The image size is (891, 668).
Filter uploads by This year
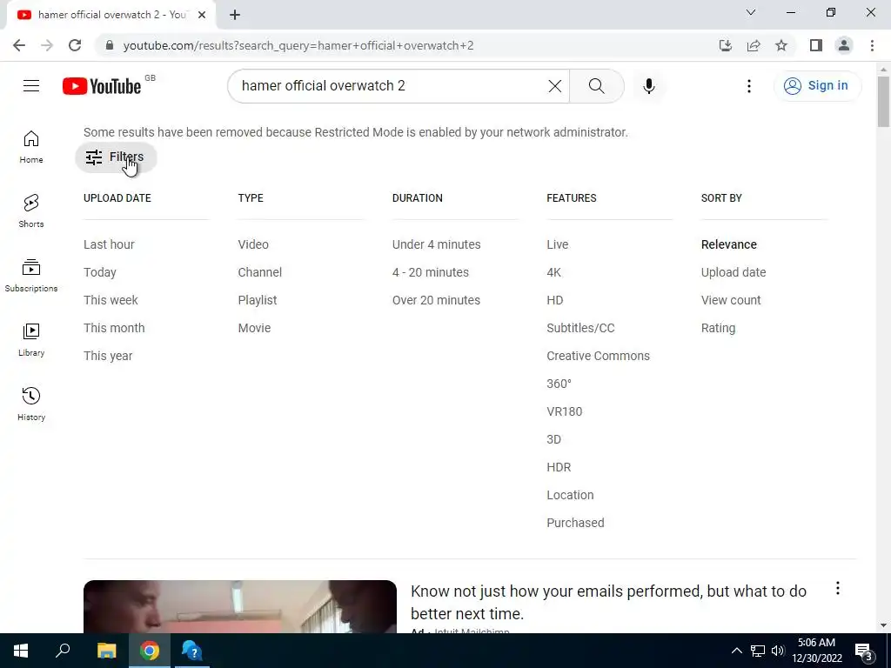pos(108,356)
